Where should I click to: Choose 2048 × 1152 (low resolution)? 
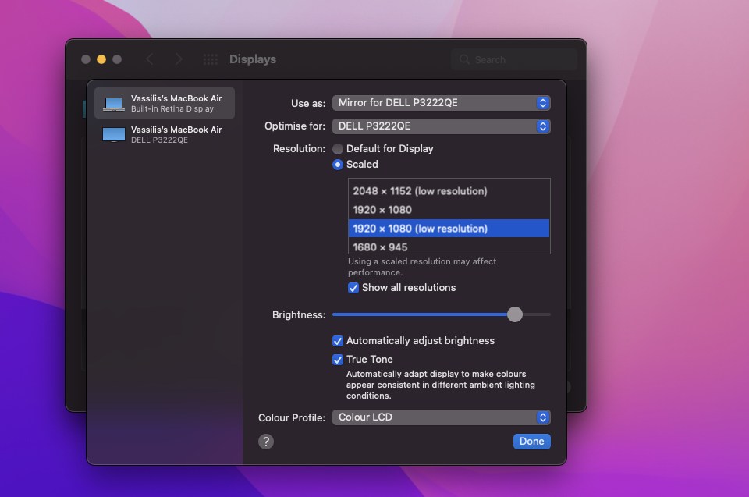click(420, 191)
